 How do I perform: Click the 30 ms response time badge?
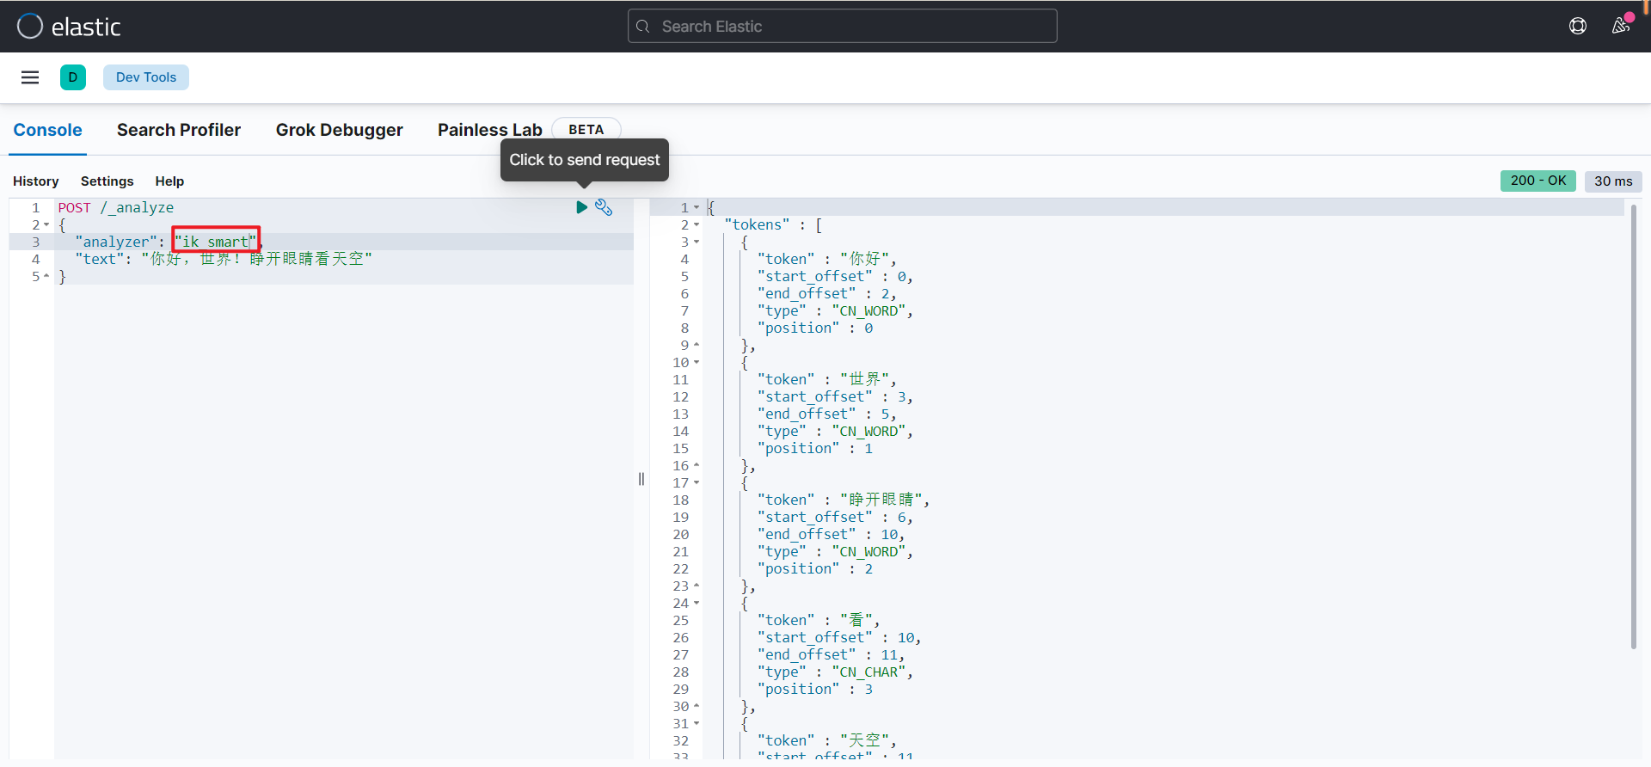pos(1613,181)
